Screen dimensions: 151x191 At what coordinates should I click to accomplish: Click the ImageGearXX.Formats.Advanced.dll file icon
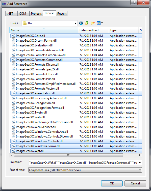(14, 50)
